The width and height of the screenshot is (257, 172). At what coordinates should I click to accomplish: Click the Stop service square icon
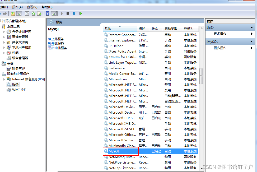[68, 13]
